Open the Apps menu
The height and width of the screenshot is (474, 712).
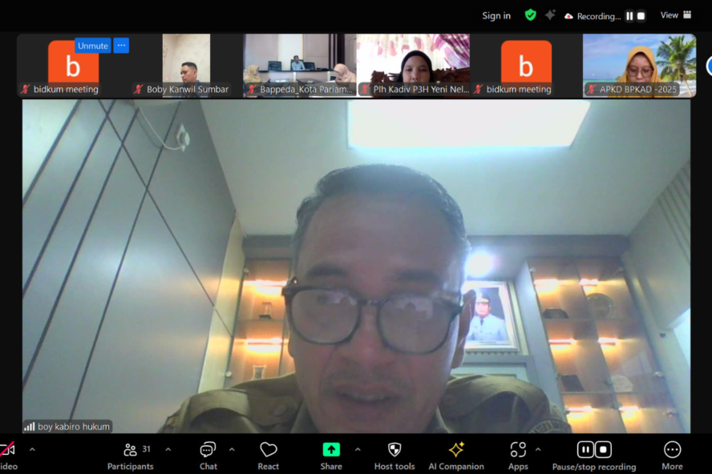[x=518, y=456]
